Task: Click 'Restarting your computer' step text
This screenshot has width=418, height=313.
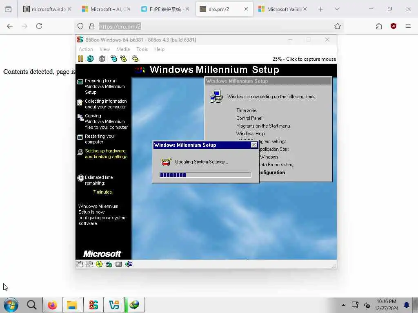Action: 100,139
